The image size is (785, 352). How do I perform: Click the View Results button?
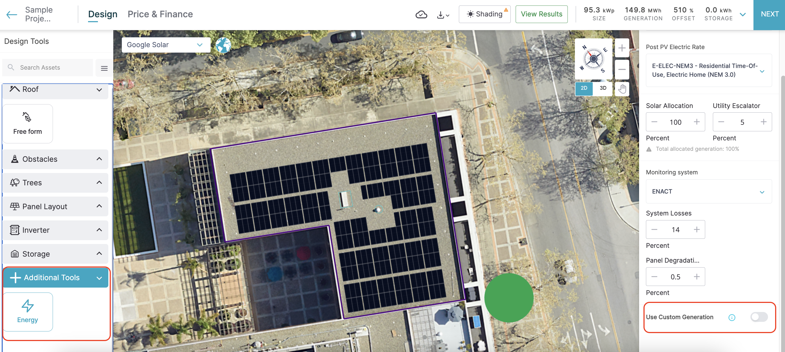(x=541, y=14)
